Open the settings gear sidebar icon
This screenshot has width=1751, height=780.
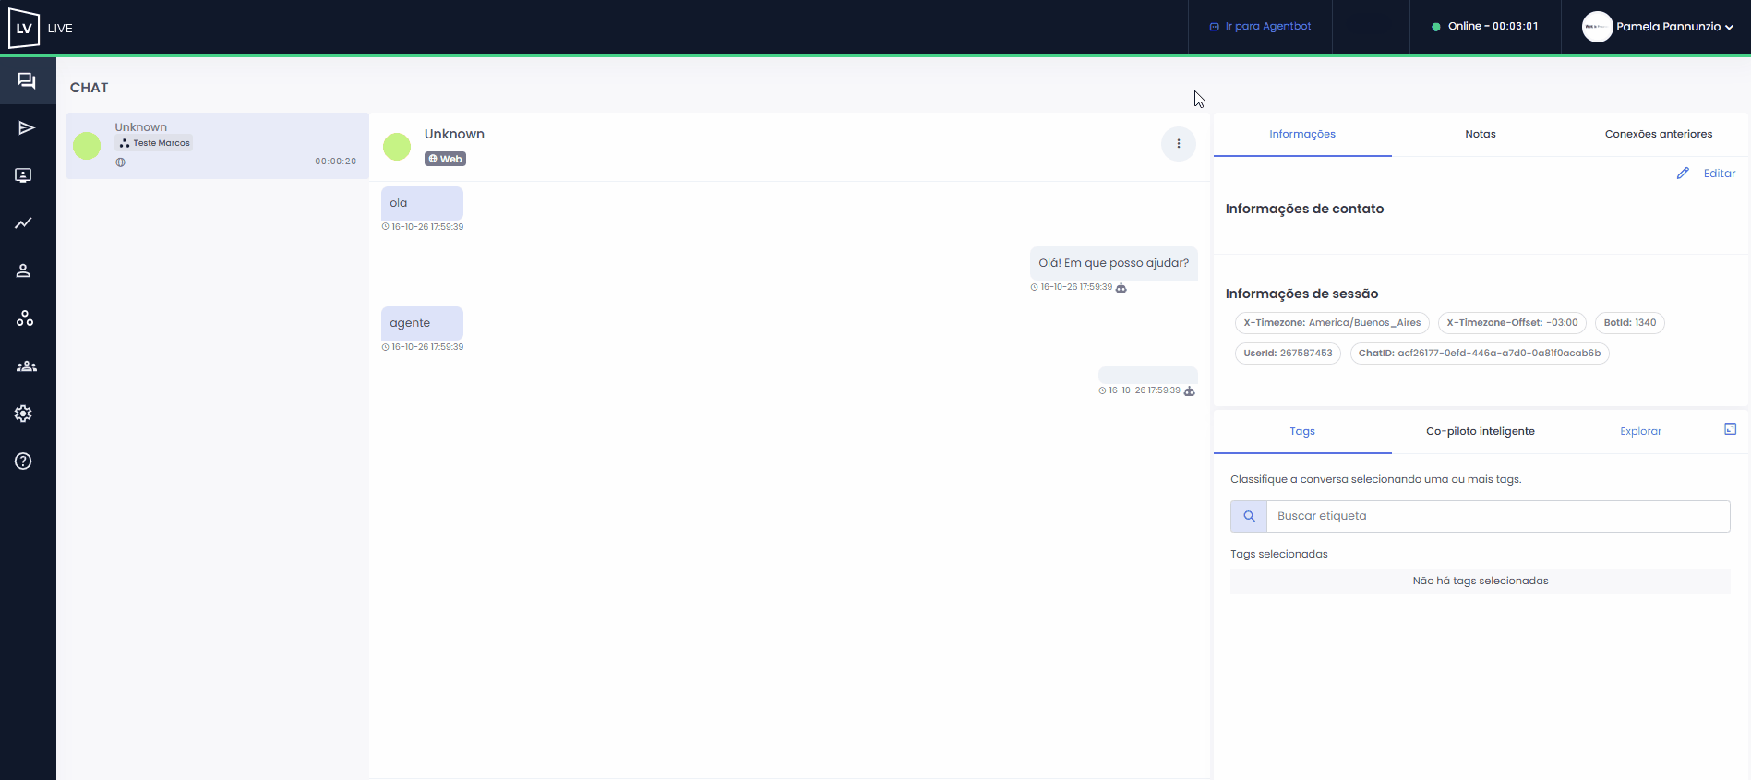tap(24, 414)
